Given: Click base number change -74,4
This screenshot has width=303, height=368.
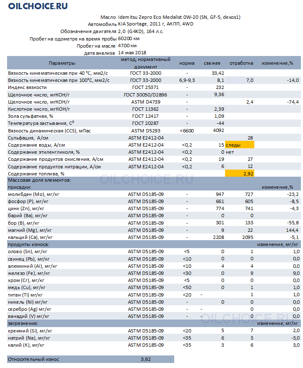Looking at the screenshot, I should pos(293,102).
